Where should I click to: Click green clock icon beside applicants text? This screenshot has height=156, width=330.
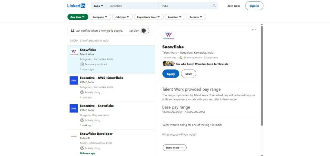point(181,57)
